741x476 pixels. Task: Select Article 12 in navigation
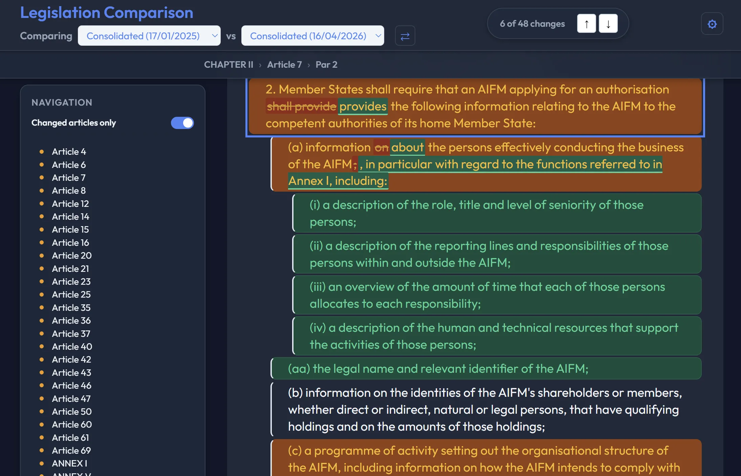coord(70,203)
